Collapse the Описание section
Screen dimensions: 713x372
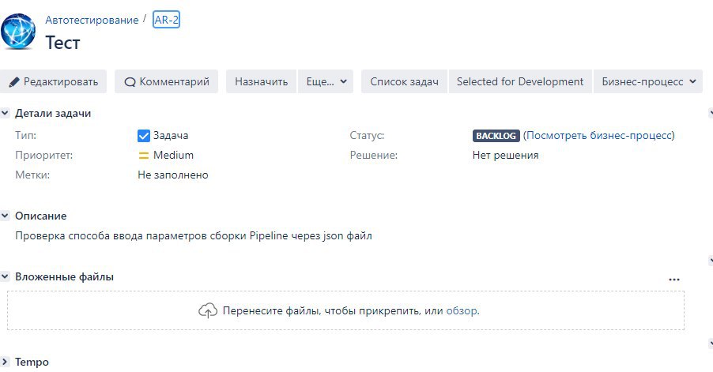click(5, 216)
